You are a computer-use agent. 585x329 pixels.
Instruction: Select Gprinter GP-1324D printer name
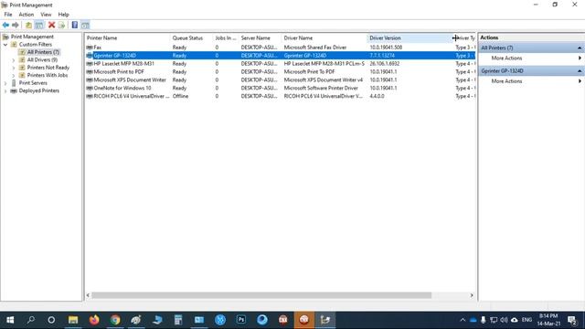tap(114, 56)
